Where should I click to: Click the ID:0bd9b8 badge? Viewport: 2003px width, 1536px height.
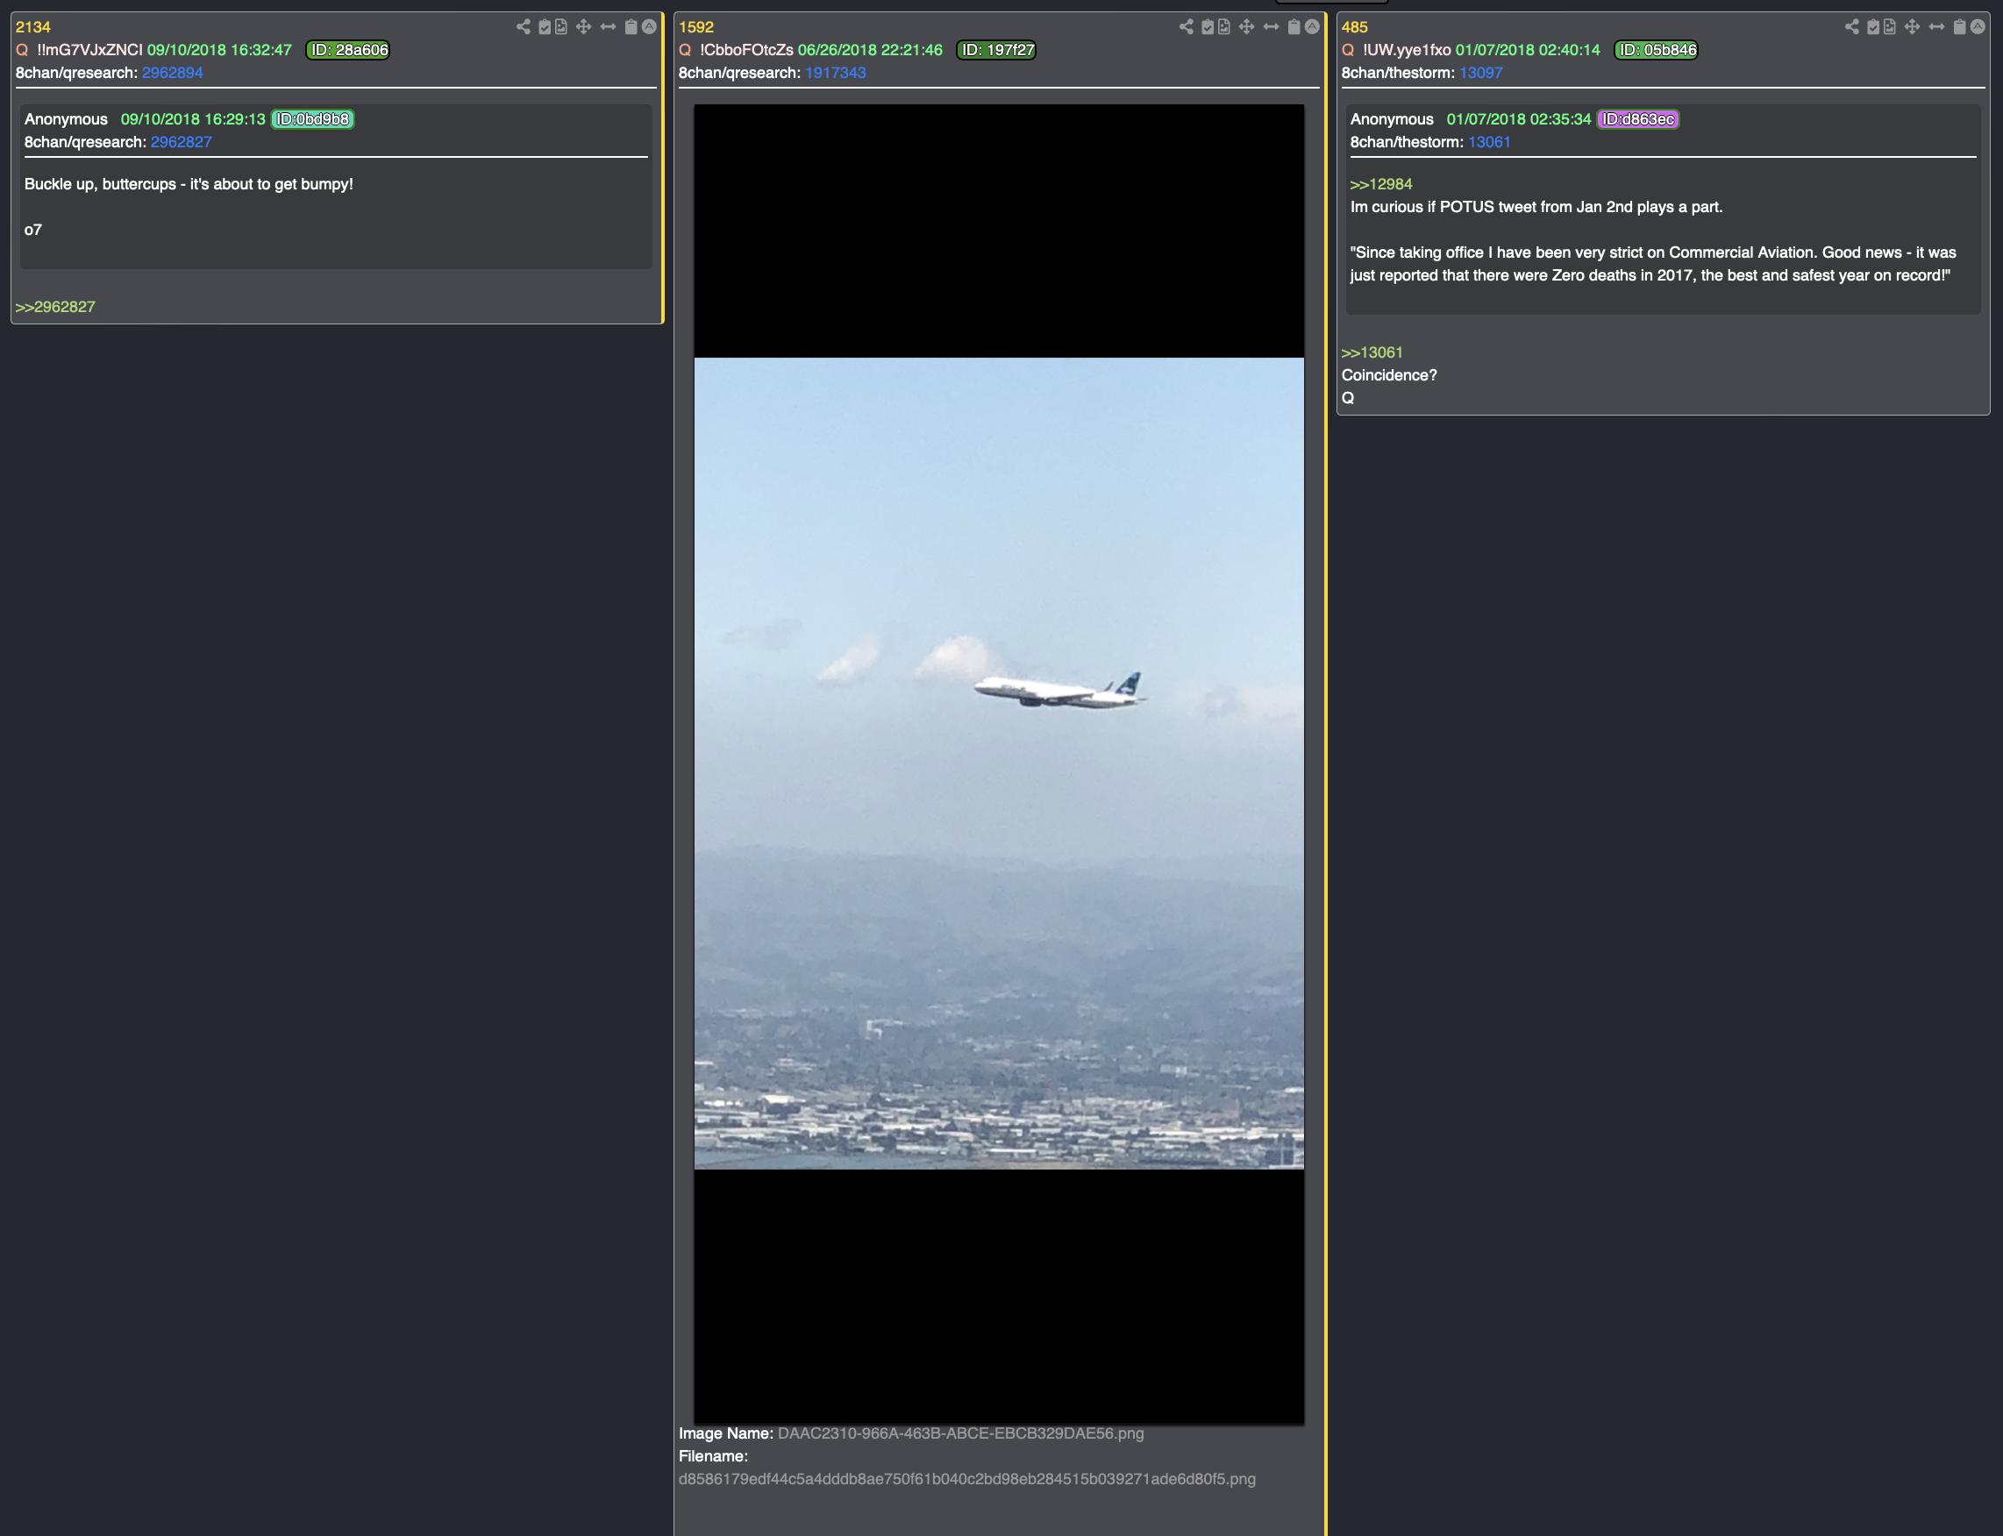(x=313, y=120)
